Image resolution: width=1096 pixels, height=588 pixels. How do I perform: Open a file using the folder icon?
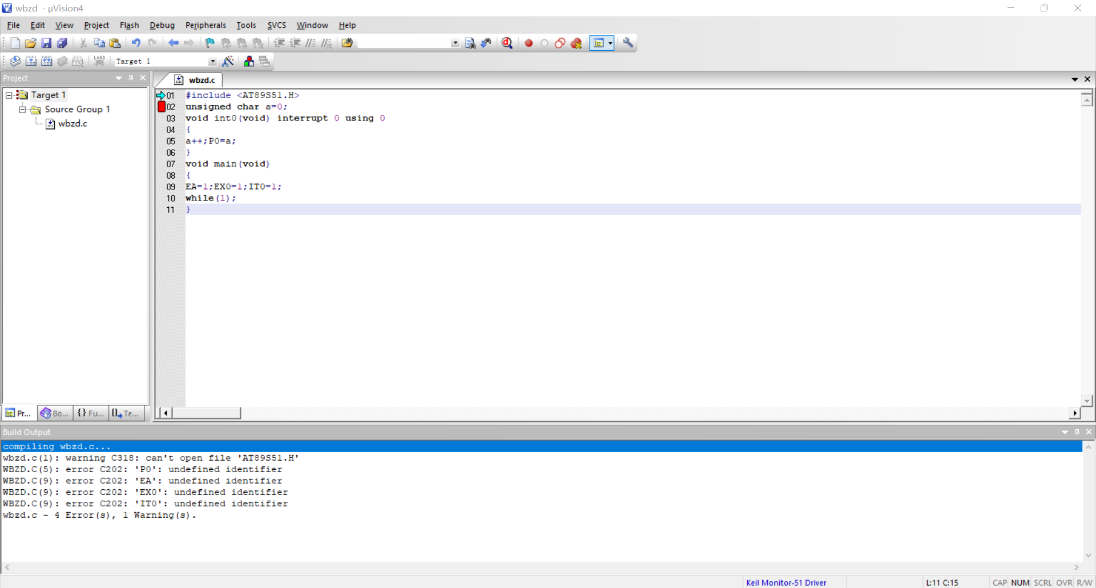click(x=31, y=43)
